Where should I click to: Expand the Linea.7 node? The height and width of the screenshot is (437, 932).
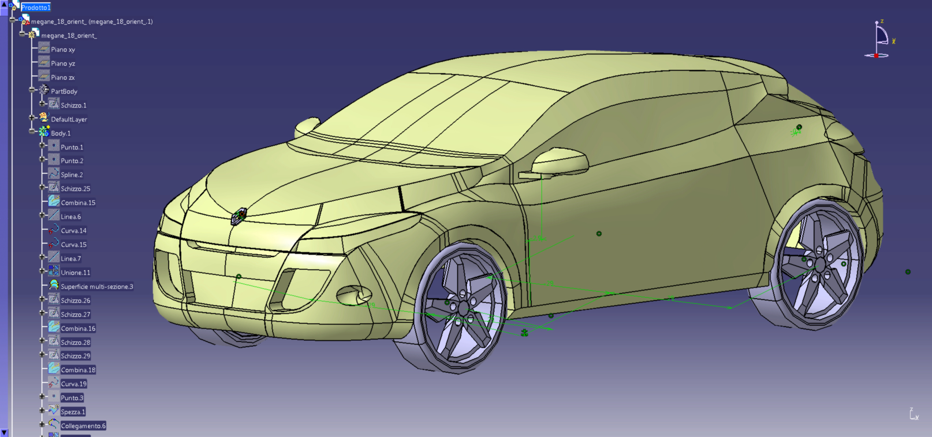42,257
